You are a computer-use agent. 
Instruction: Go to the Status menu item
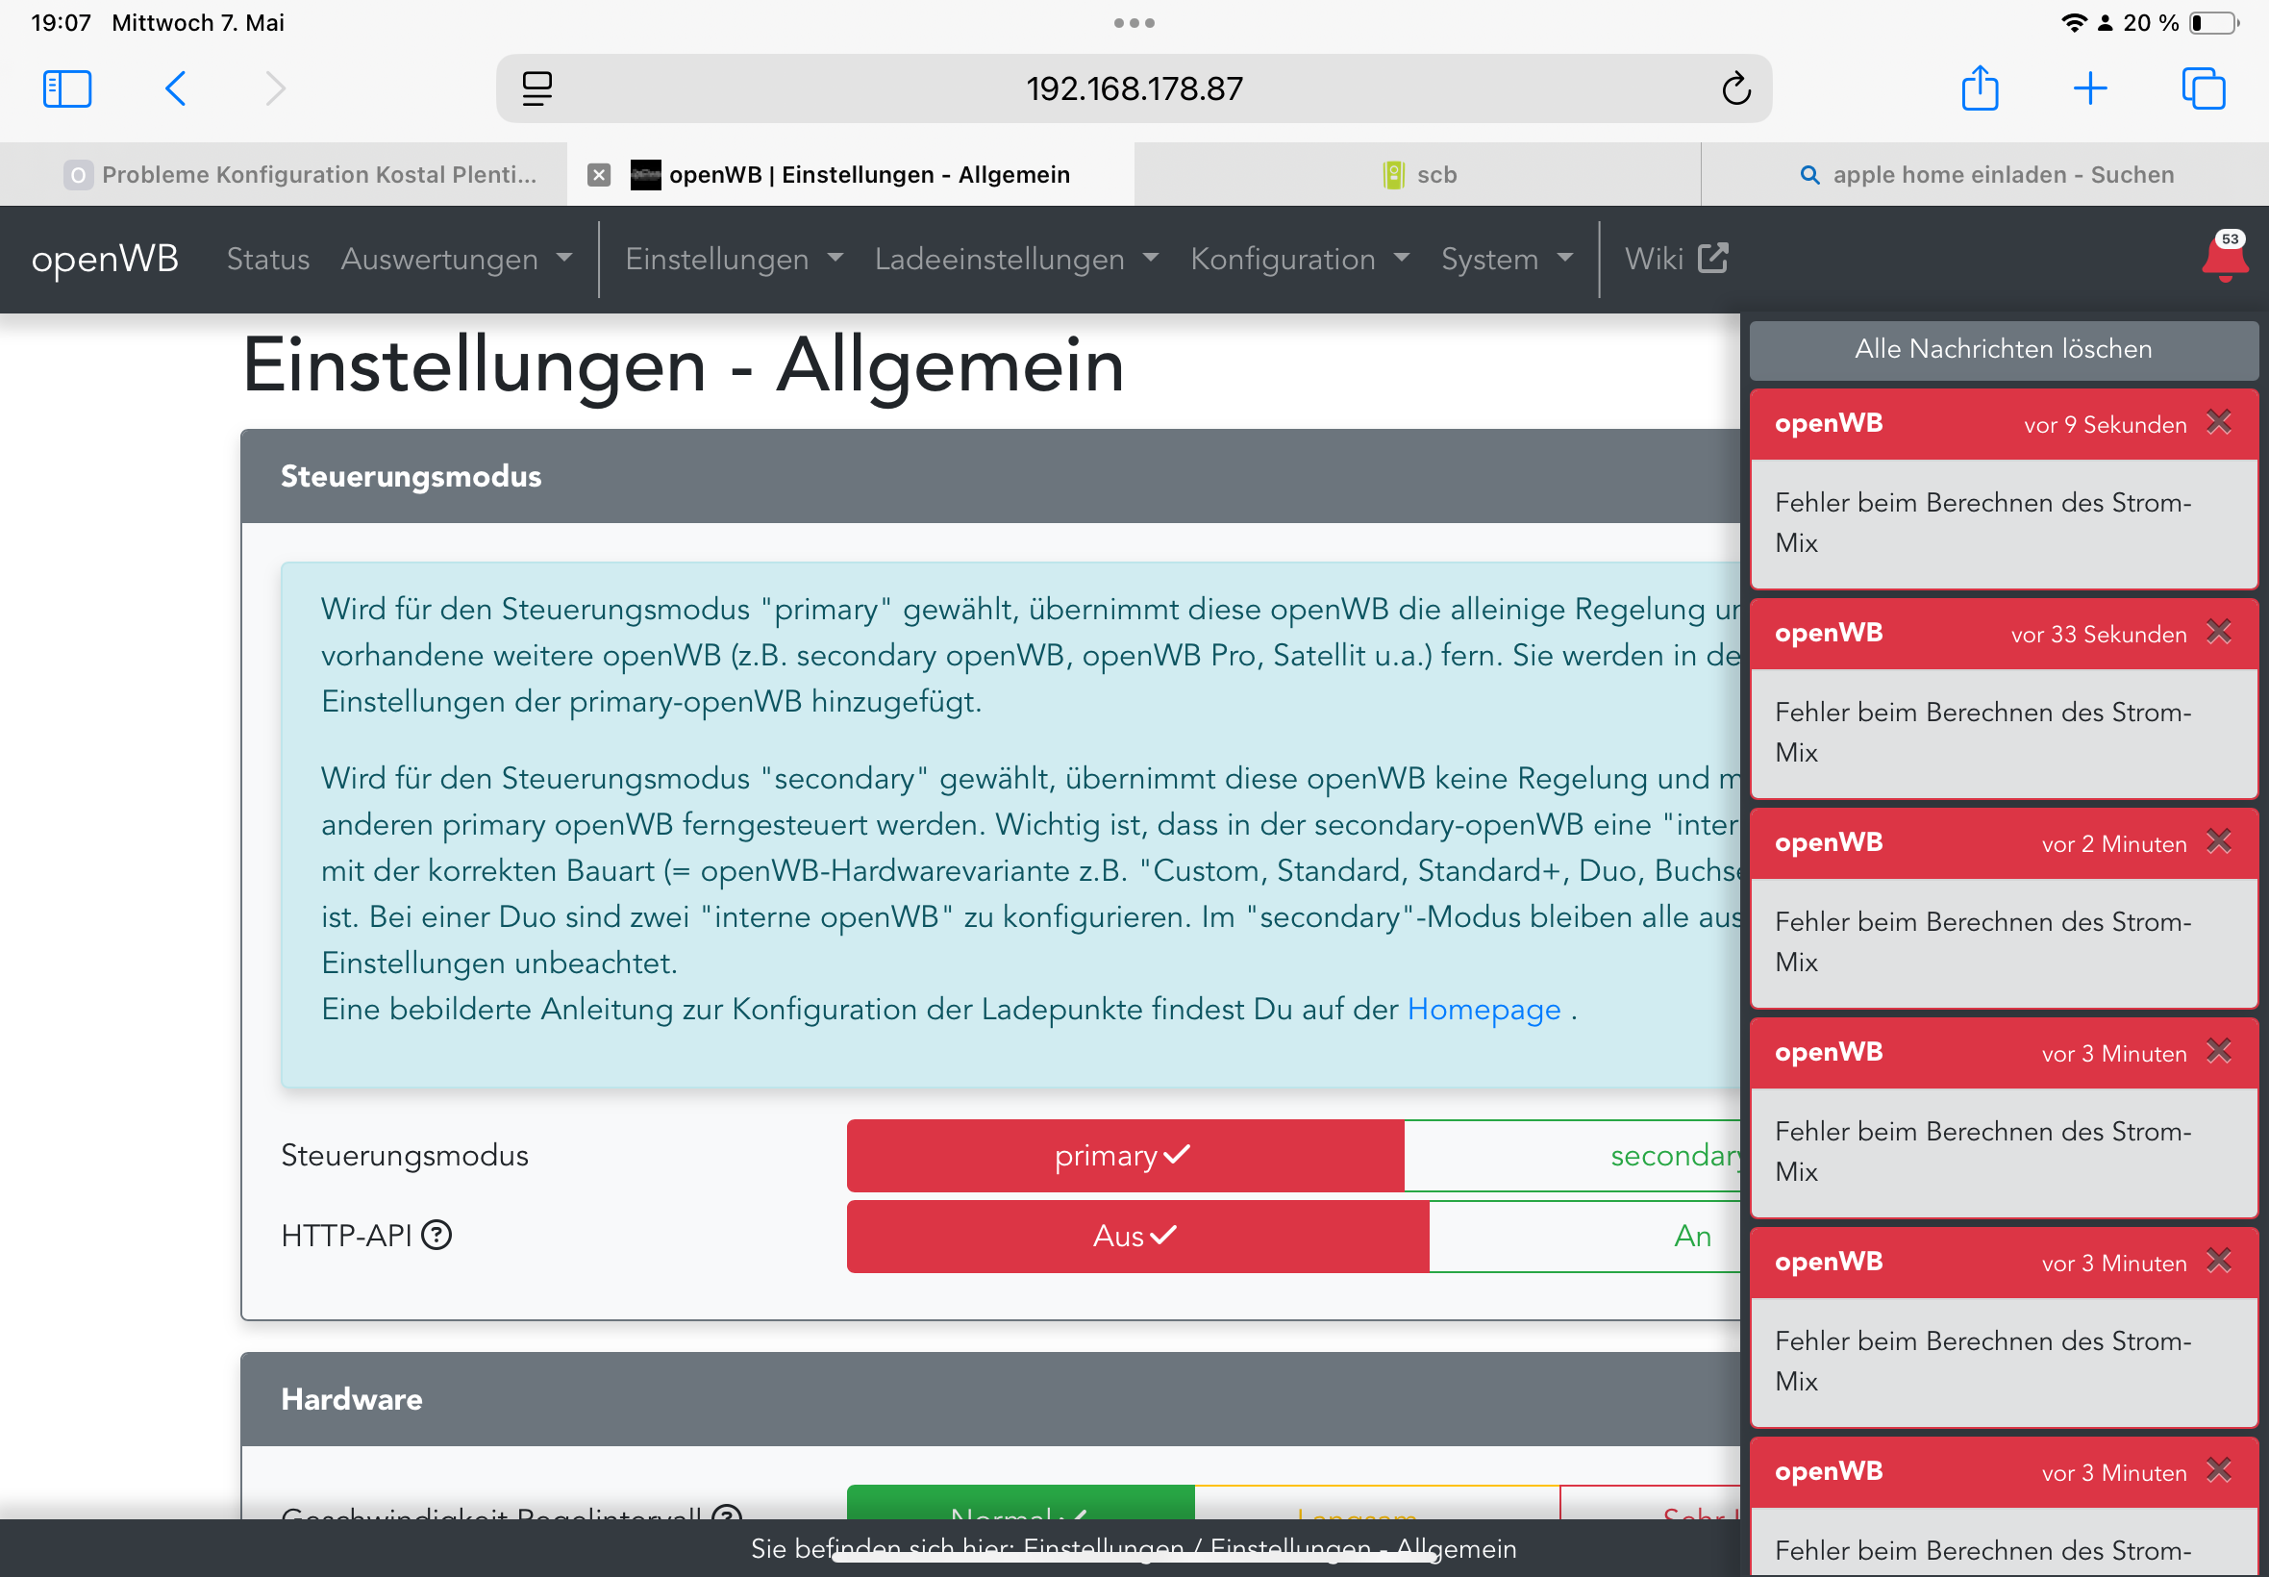click(x=267, y=259)
